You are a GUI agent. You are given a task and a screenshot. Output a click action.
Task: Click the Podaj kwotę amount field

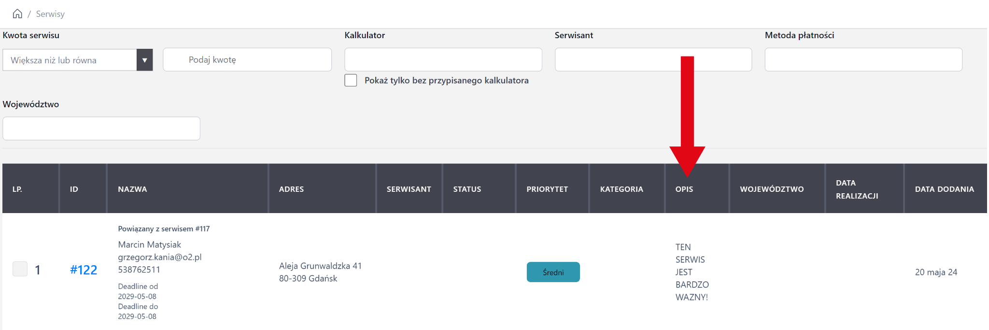(247, 60)
